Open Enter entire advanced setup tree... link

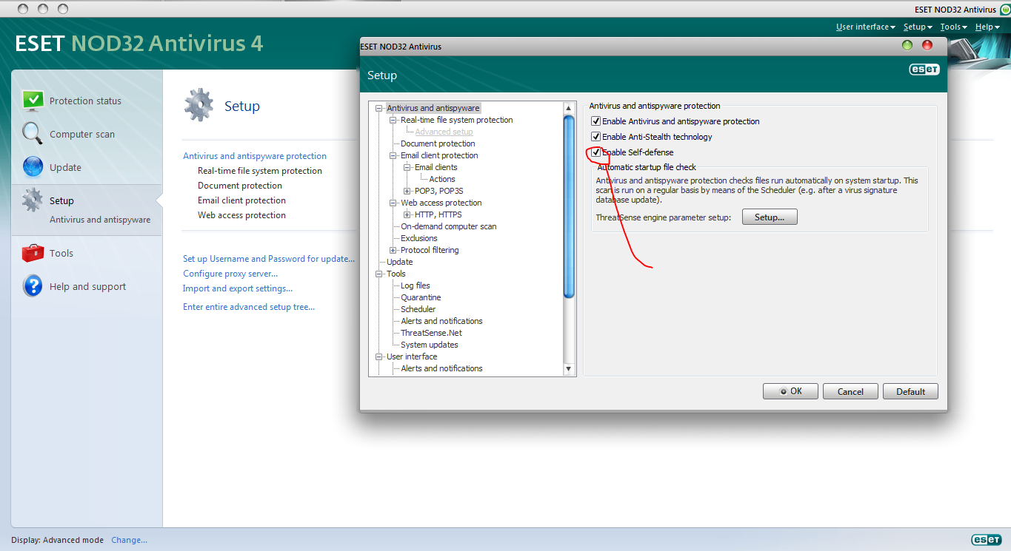pyautogui.click(x=249, y=307)
